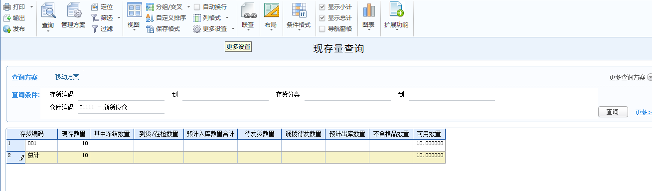Click the 现存数量 column header
652x191 pixels.
coord(74,134)
